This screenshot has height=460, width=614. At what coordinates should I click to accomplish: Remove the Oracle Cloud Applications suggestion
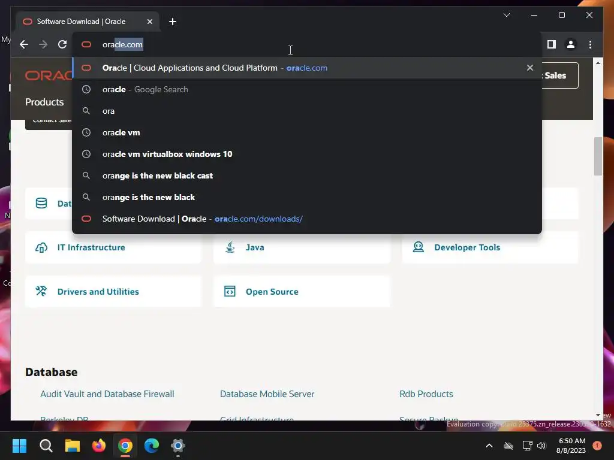(530, 68)
